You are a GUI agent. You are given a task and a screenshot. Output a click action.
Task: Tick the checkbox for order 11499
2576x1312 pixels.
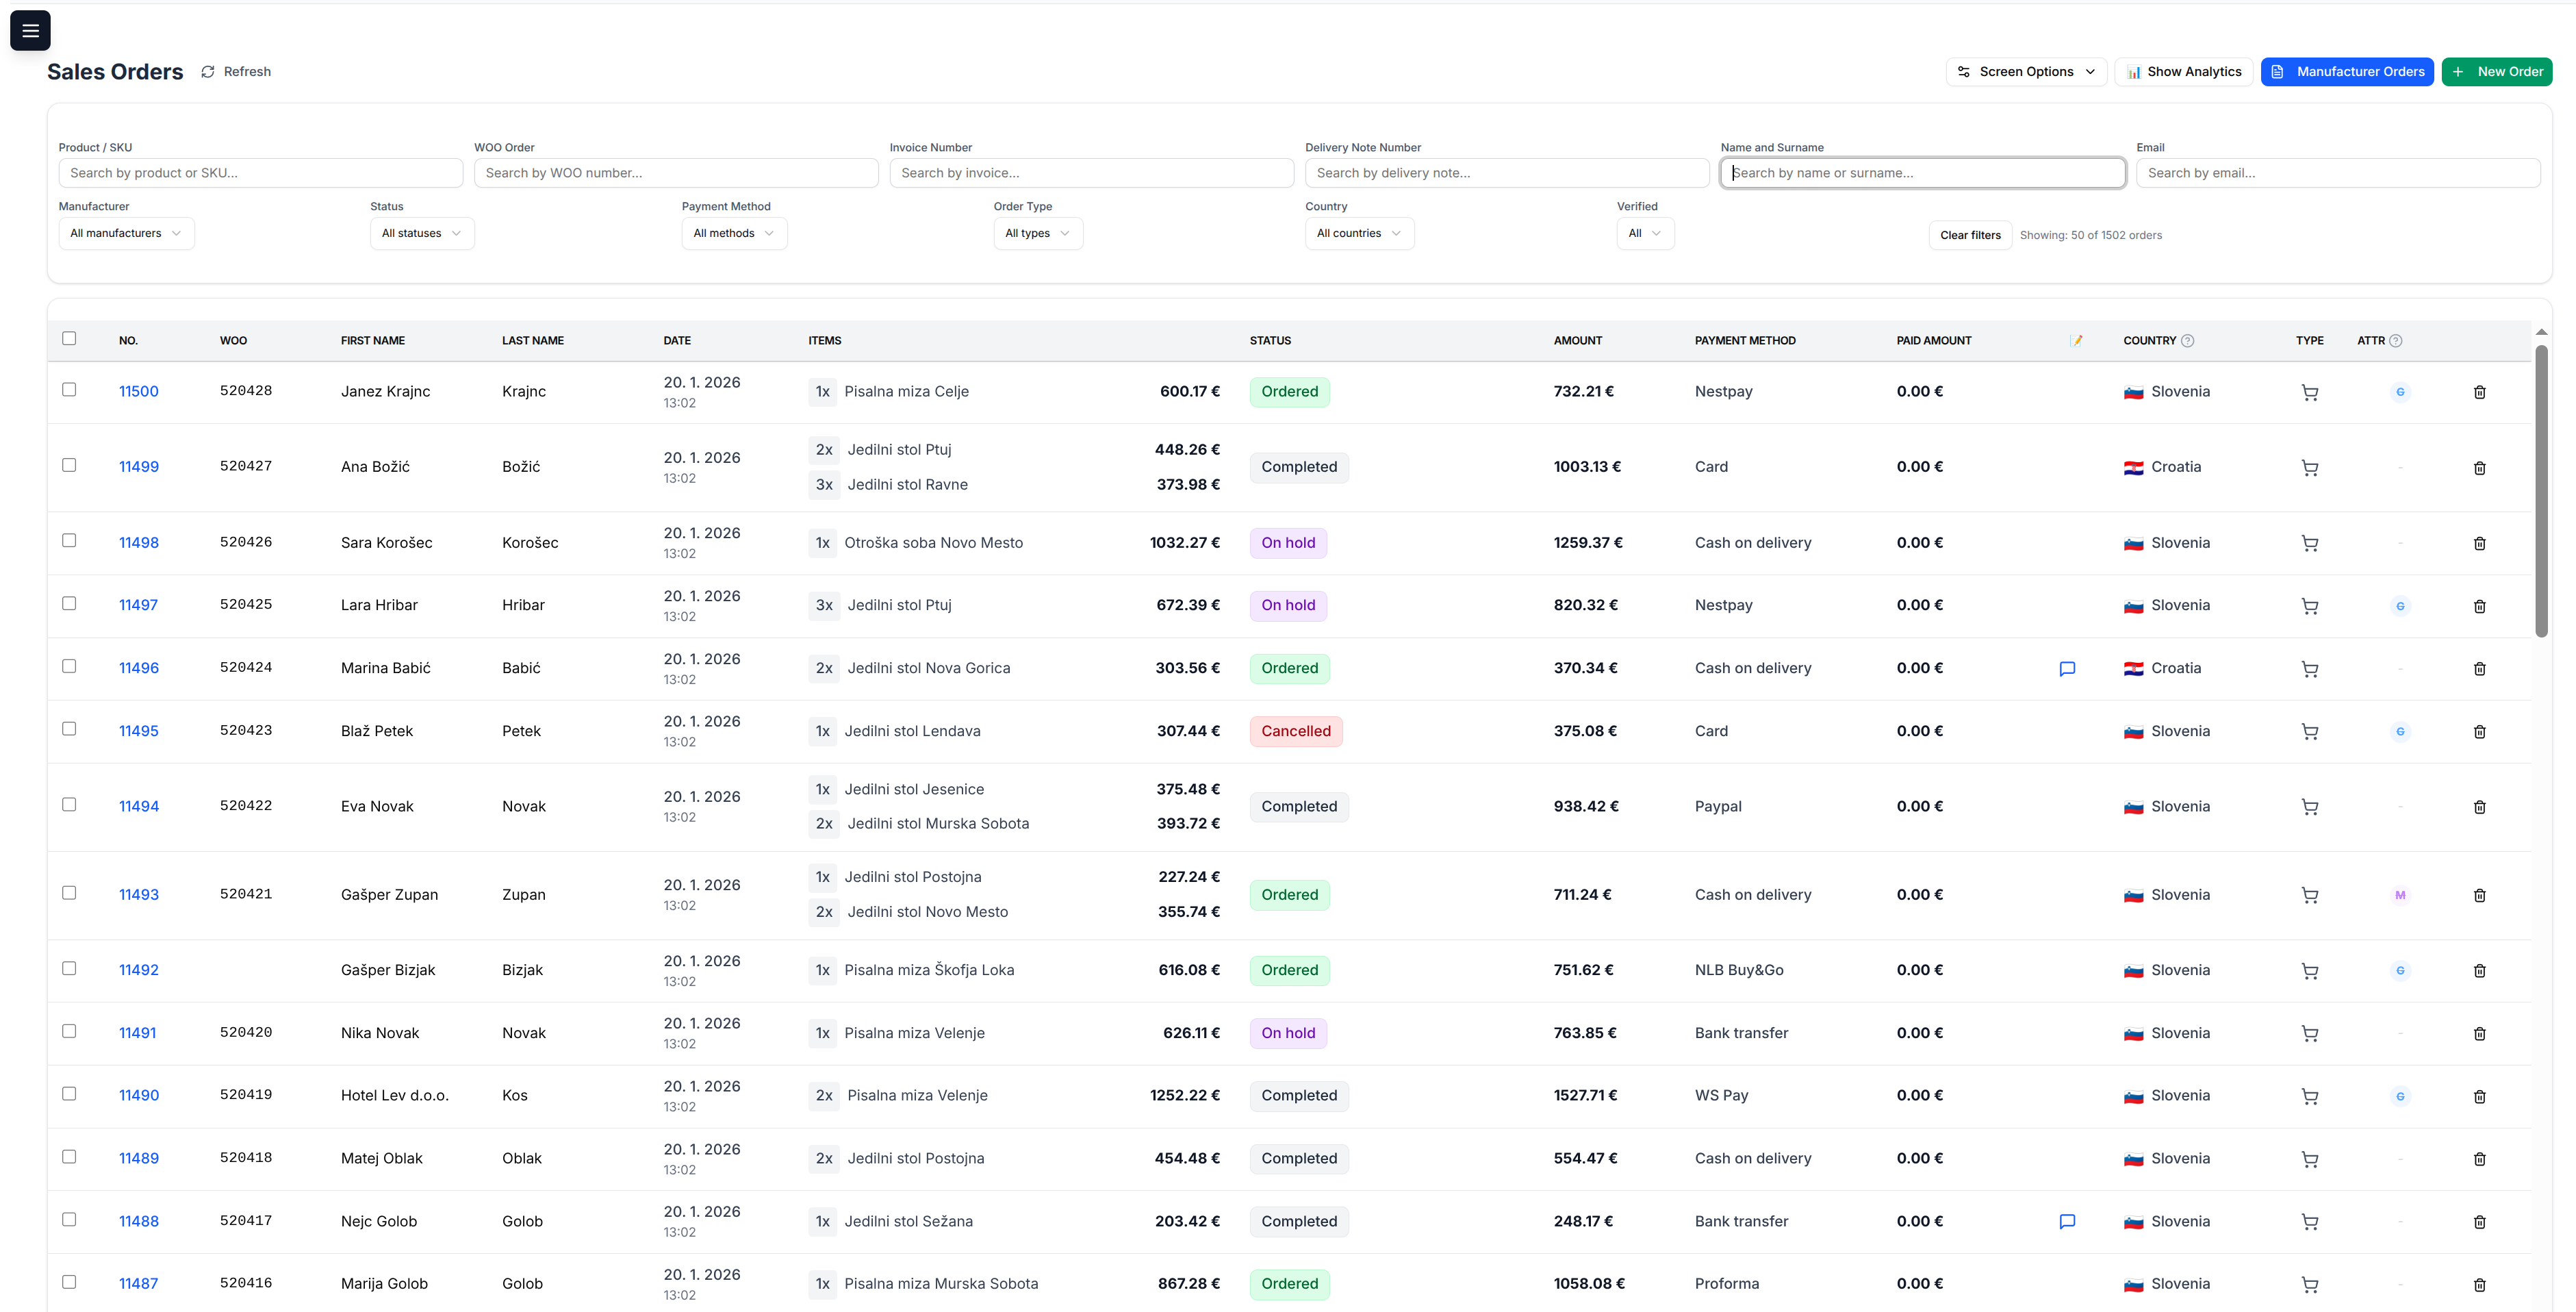[x=69, y=465]
